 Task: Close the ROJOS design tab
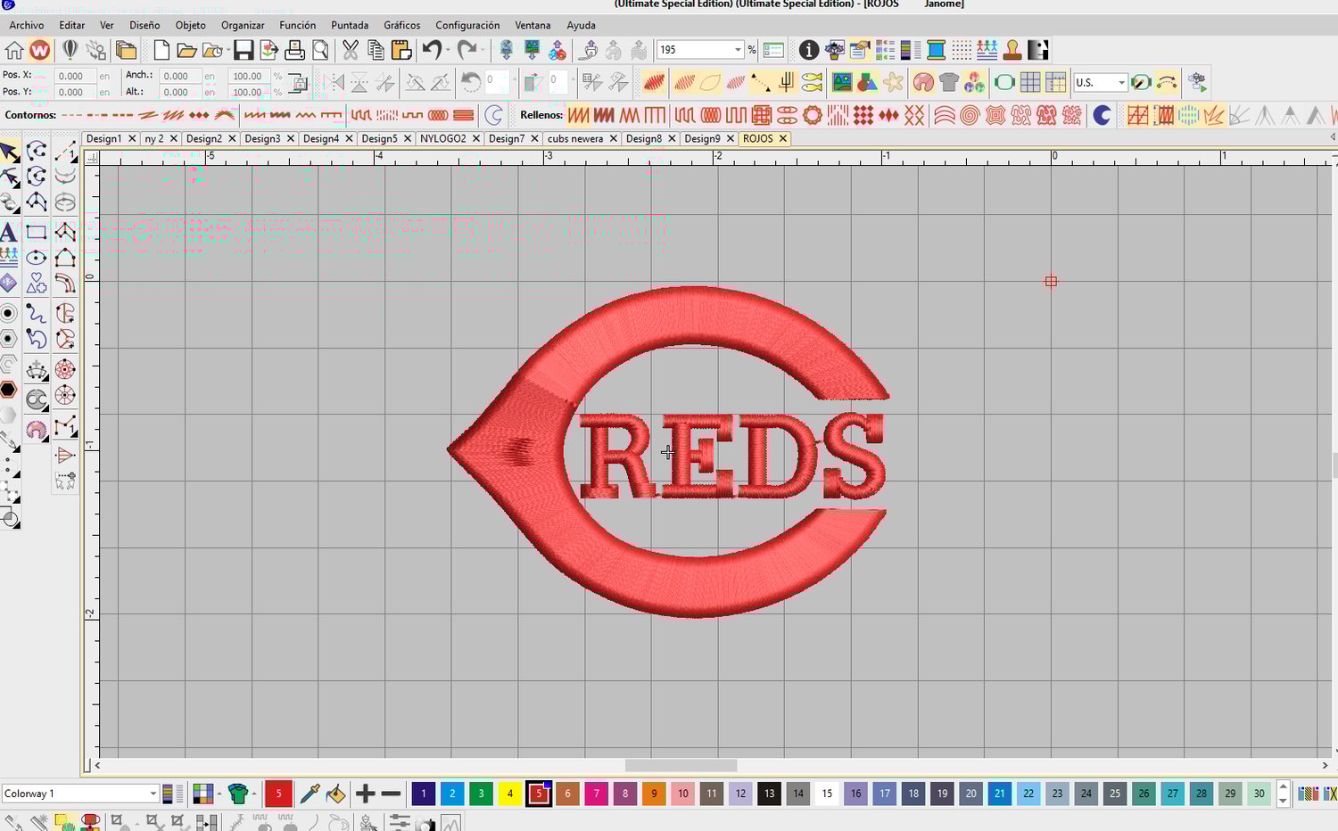782,138
